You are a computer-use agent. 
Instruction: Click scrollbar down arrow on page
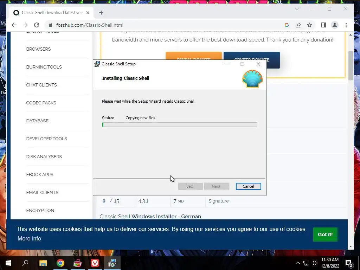(x=351, y=246)
